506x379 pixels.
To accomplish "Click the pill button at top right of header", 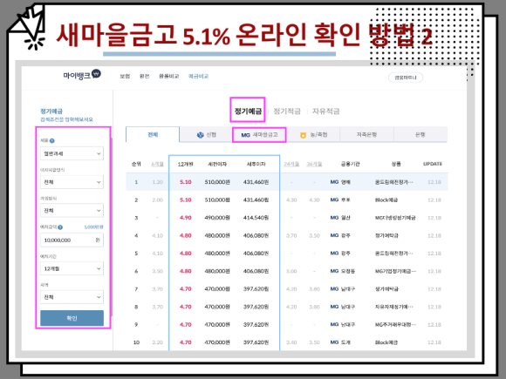I will (x=406, y=78).
